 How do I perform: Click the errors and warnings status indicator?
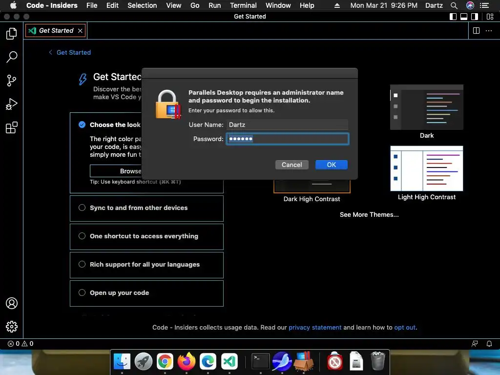21,343
